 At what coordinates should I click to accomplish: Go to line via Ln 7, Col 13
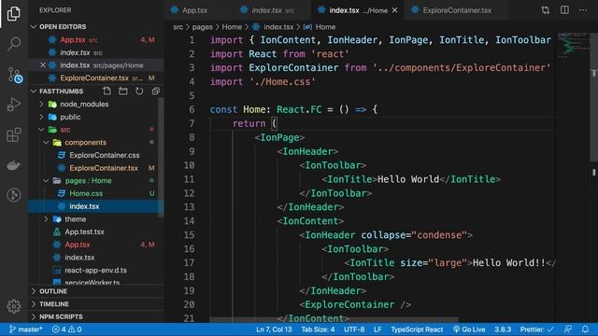274,329
